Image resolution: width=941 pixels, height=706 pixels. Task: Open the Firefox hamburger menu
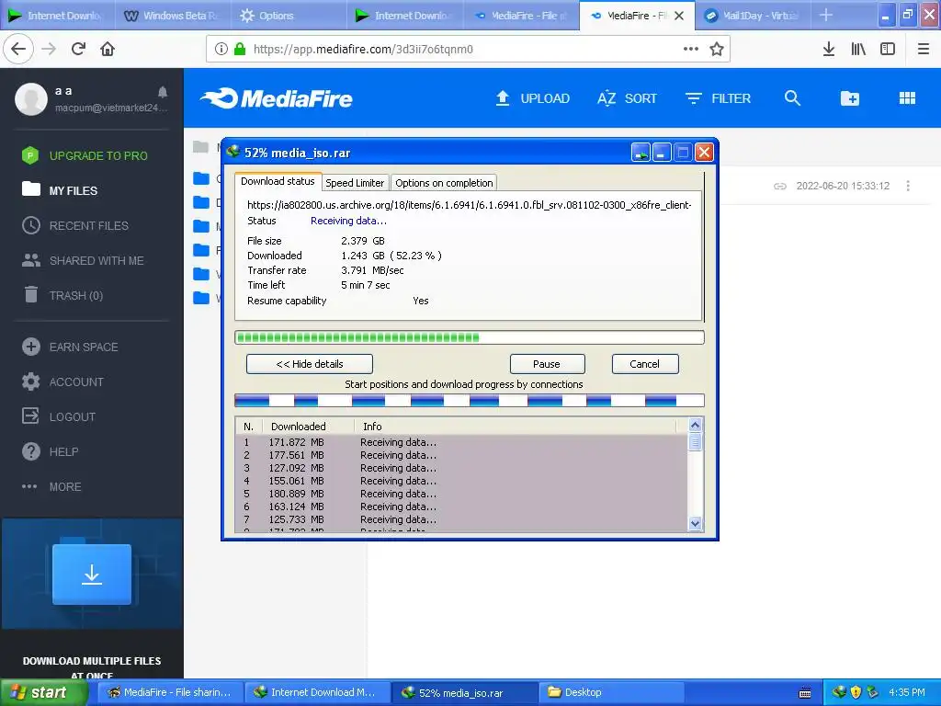tap(924, 50)
